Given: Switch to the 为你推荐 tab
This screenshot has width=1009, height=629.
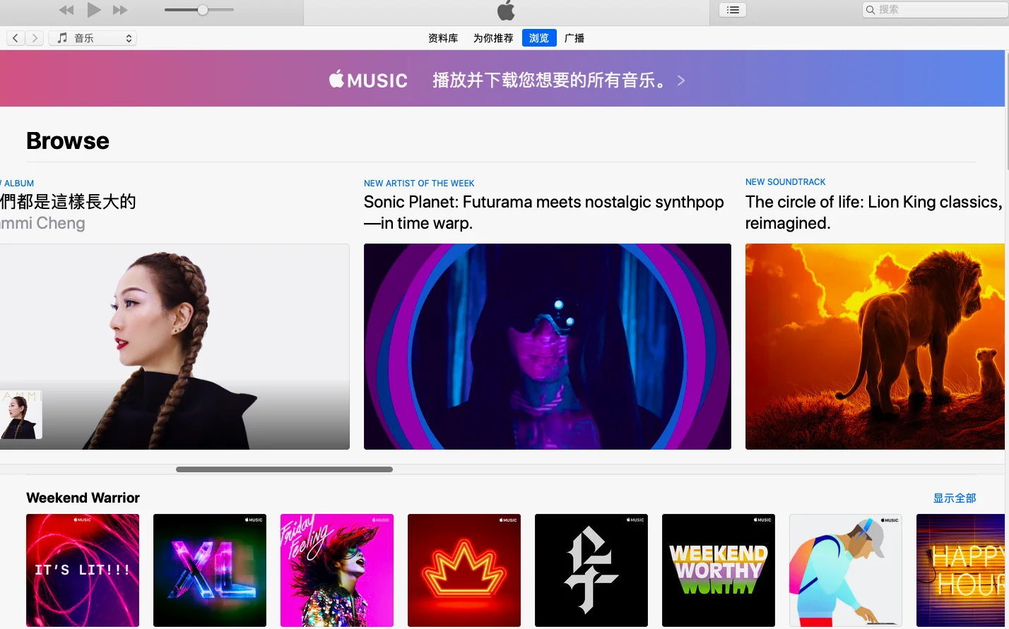Looking at the screenshot, I should coord(493,38).
